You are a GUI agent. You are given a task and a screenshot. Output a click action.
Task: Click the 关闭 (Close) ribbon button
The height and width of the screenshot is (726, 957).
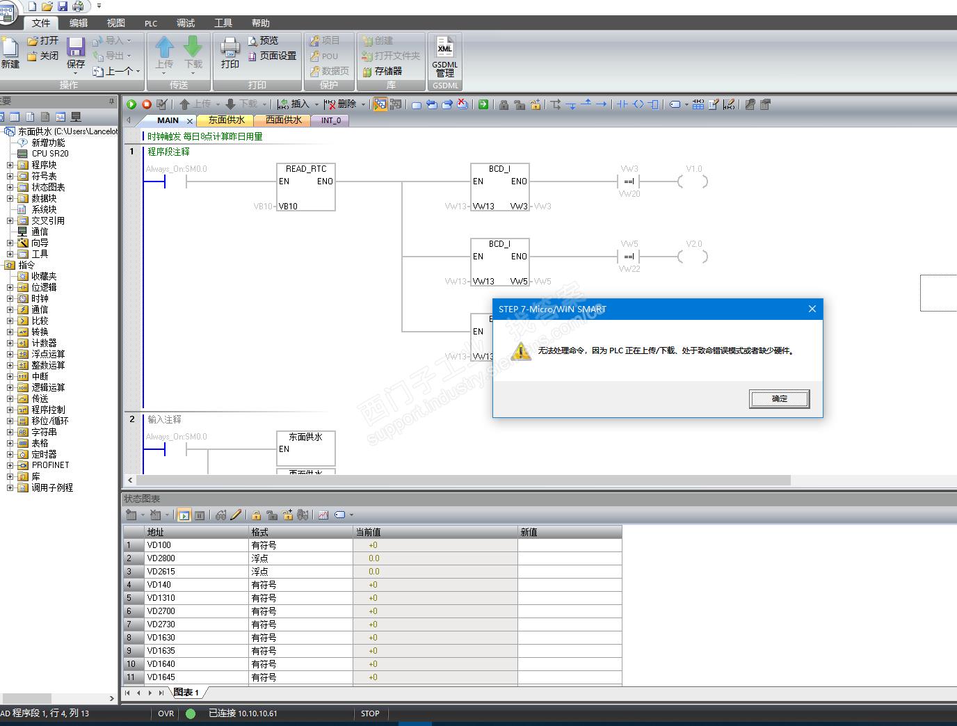click(x=43, y=56)
